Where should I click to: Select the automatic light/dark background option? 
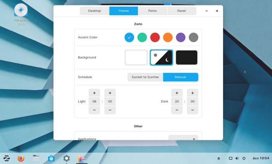pyautogui.click(x=161, y=58)
